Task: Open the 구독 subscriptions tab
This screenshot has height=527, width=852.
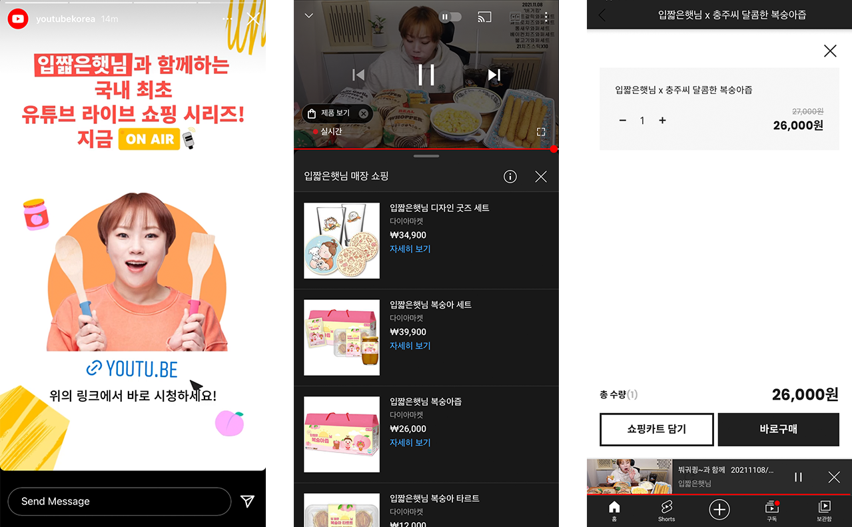Action: click(x=771, y=511)
